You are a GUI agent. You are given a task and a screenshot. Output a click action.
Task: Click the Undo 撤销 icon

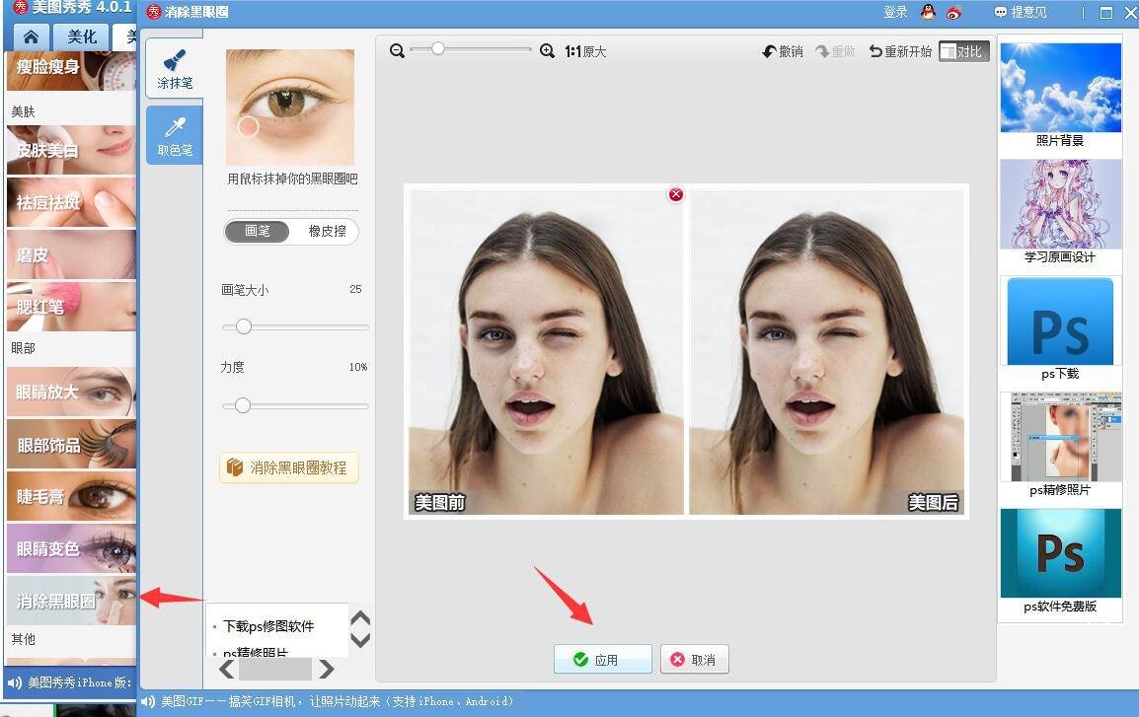(783, 50)
